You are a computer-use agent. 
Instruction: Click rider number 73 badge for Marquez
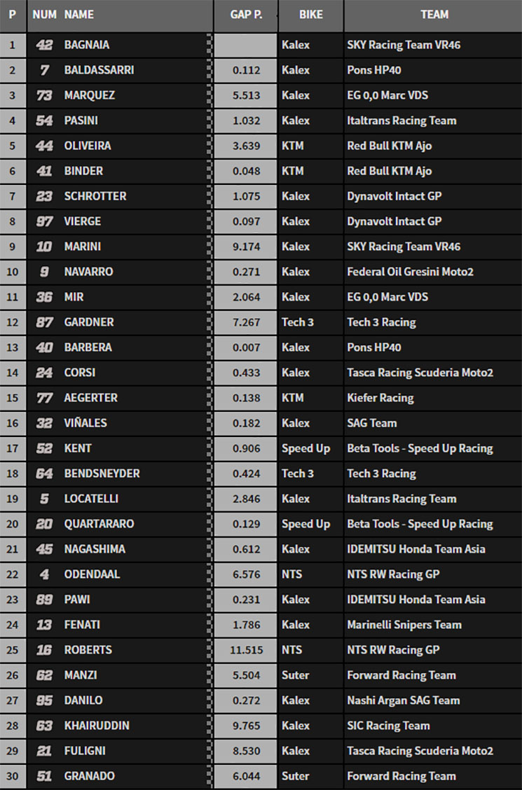click(44, 95)
